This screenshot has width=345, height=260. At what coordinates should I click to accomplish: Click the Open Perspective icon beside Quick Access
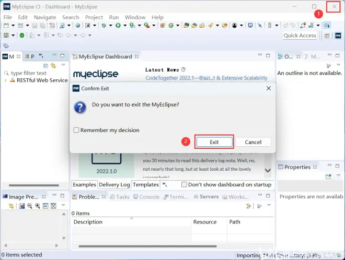[327, 36]
